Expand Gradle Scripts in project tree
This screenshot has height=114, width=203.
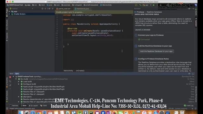coord(9,14)
